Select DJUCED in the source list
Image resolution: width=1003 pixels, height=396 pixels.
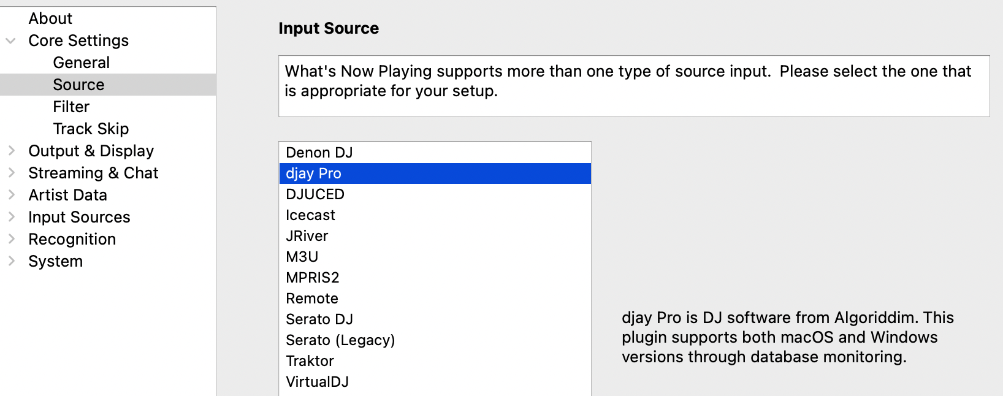[315, 194]
